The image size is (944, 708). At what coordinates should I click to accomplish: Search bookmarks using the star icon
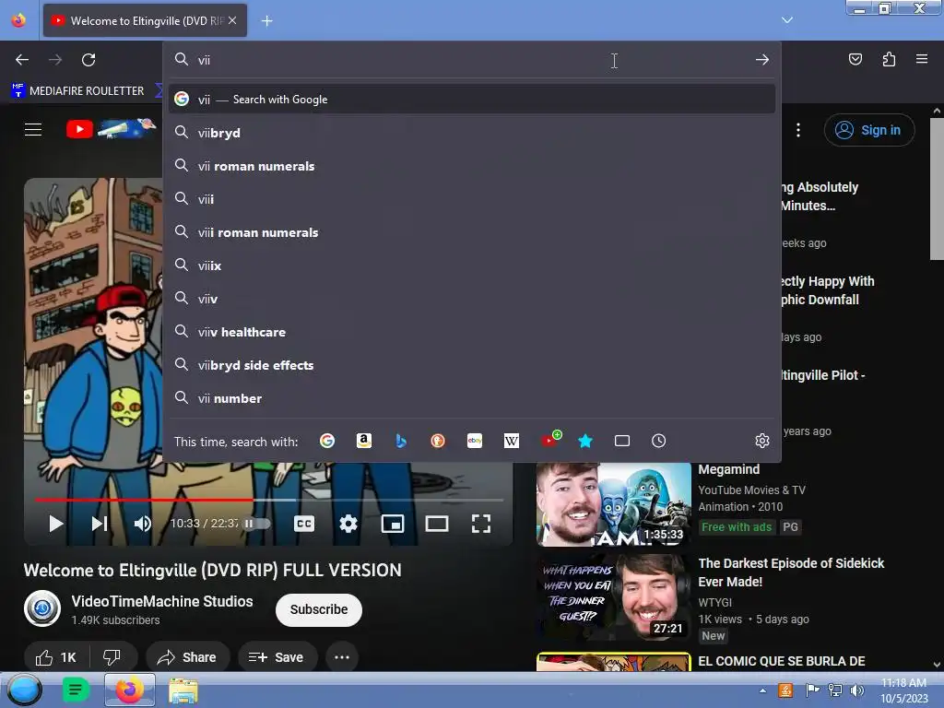pyautogui.click(x=585, y=441)
